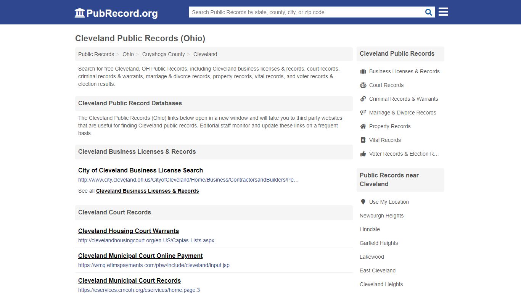This screenshot has height=293, width=521.
Task: Open Court Records in the sidebar
Action: pyautogui.click(x=386, y=85)
